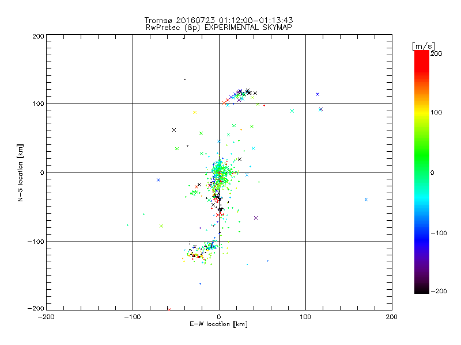Select the "-200" label on the colorbar
461x345 pixels.
pos(439,291)
